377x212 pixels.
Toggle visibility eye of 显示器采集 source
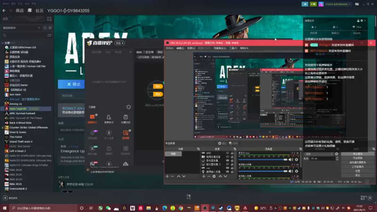coord(228,161)
